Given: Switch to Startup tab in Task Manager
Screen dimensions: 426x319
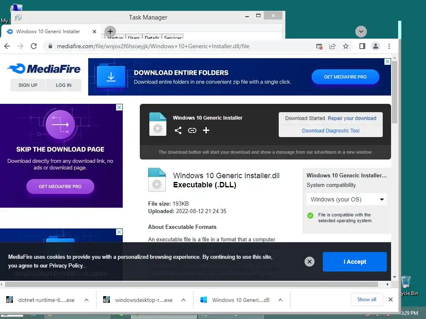Looking at the screenshot, I should (x=115, y=37).
